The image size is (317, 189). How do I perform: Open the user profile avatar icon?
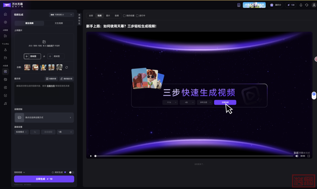coord(314,5)
